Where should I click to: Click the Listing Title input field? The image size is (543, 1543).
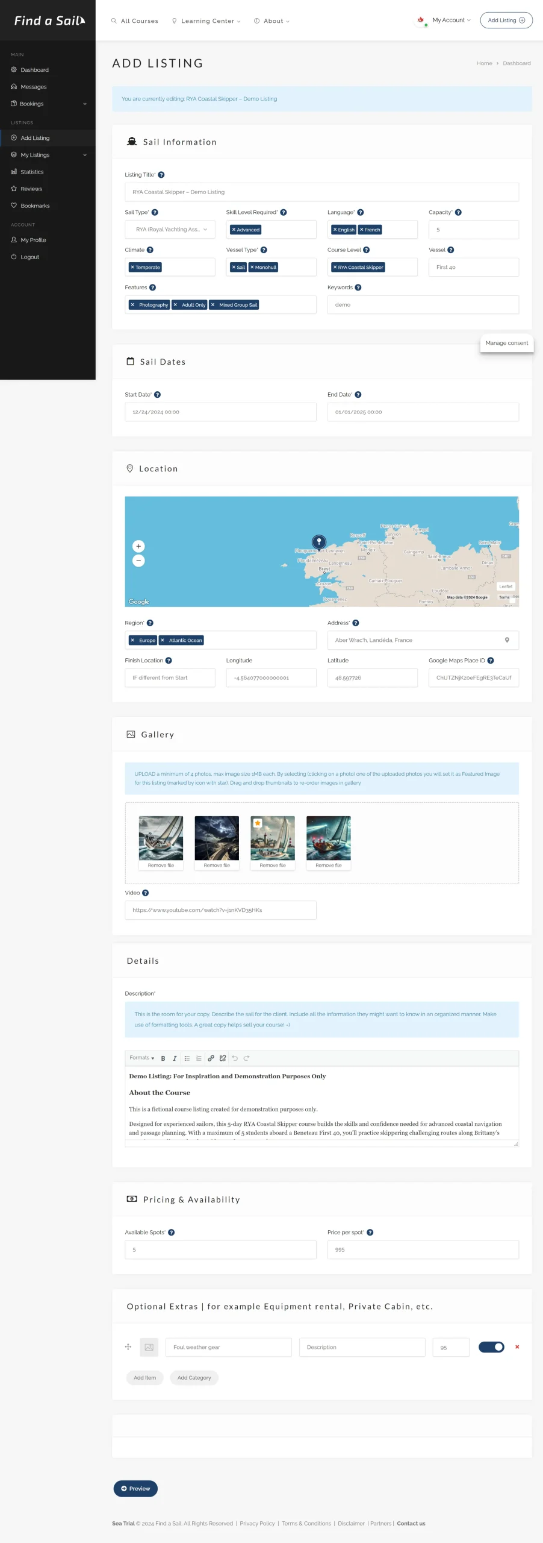[x=322, y=192]
